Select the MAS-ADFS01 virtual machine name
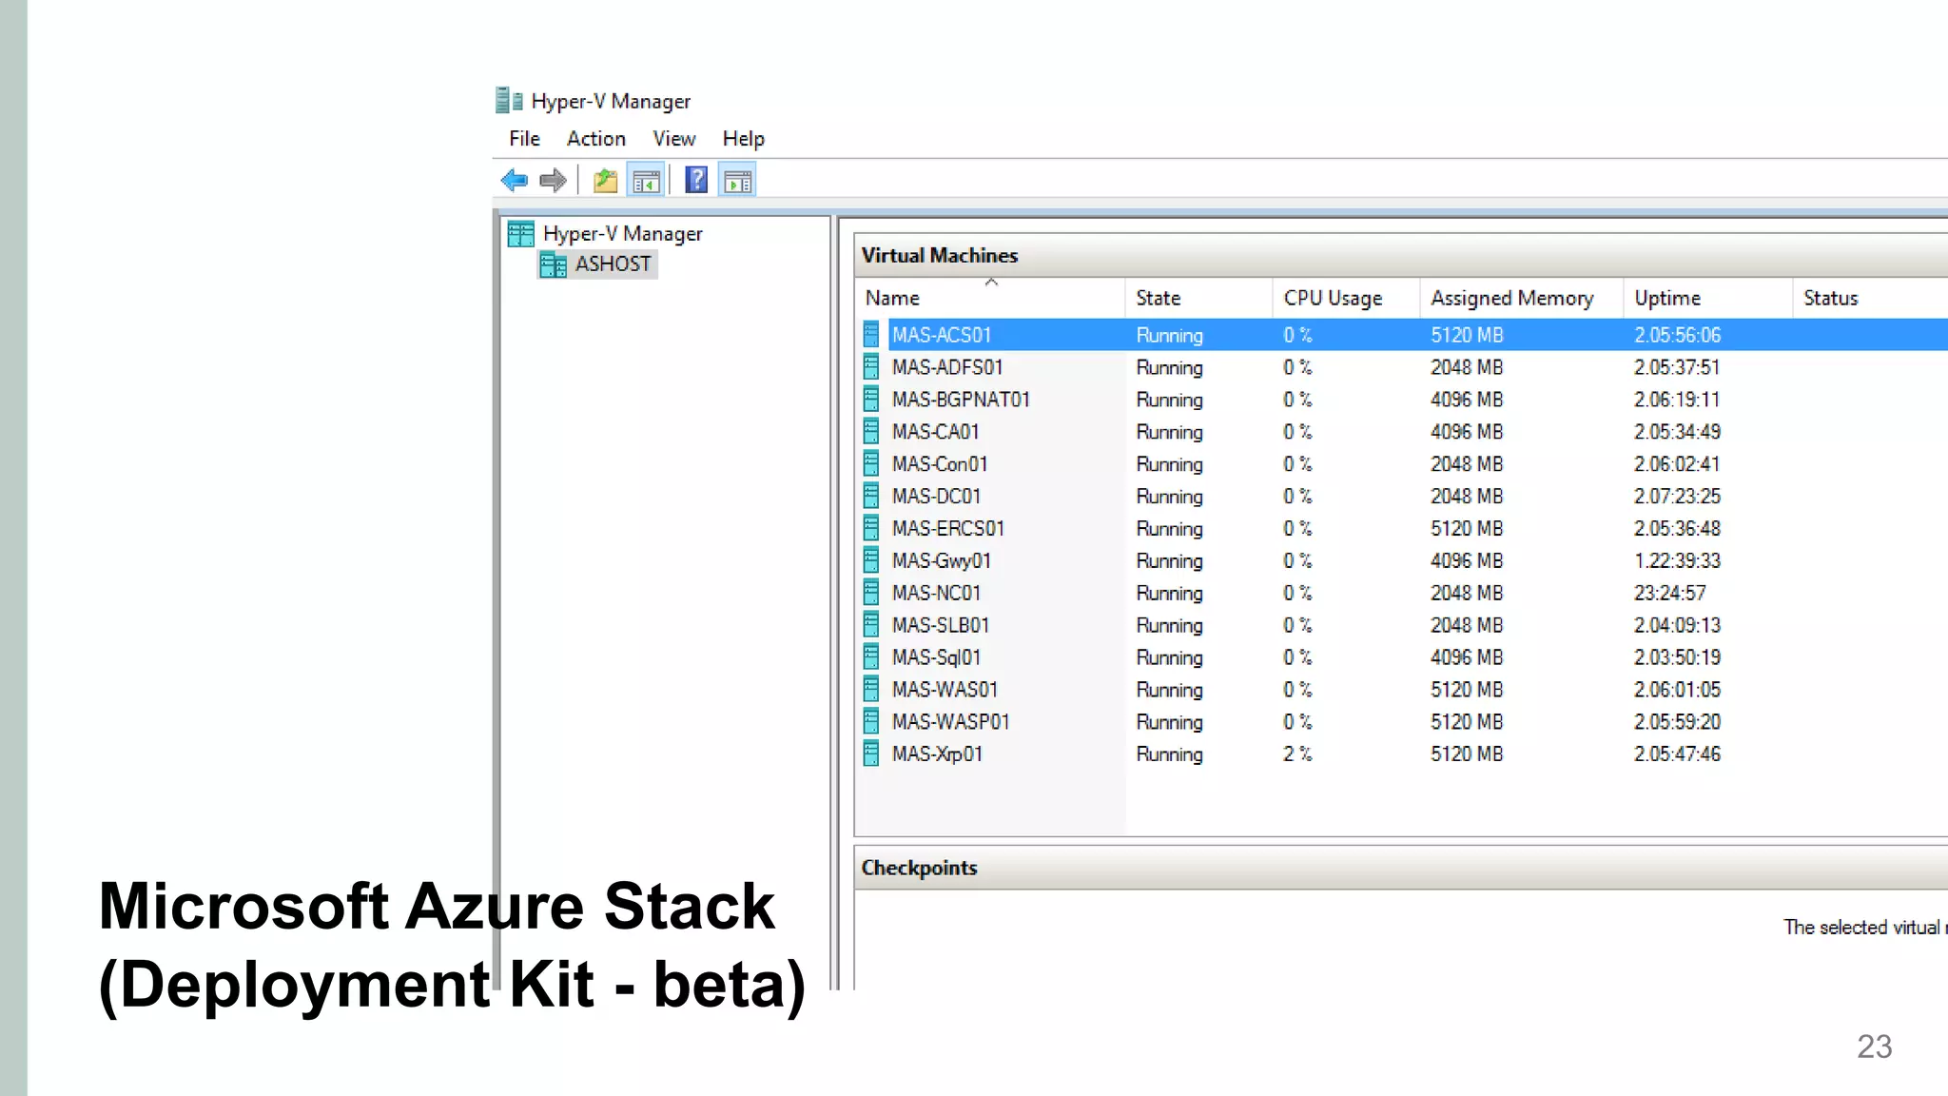Screen dimensions: 1948x1096 tap(947, 367)
